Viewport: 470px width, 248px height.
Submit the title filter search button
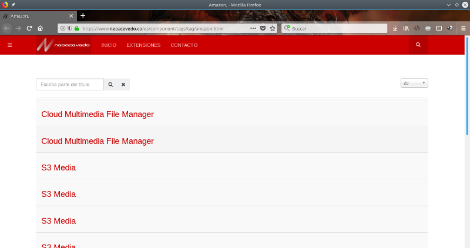click(110, 84)
